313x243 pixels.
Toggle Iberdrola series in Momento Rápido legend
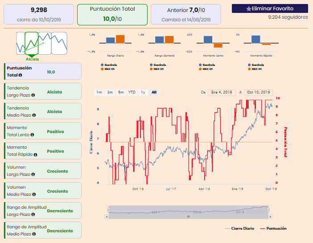point(256,65)
